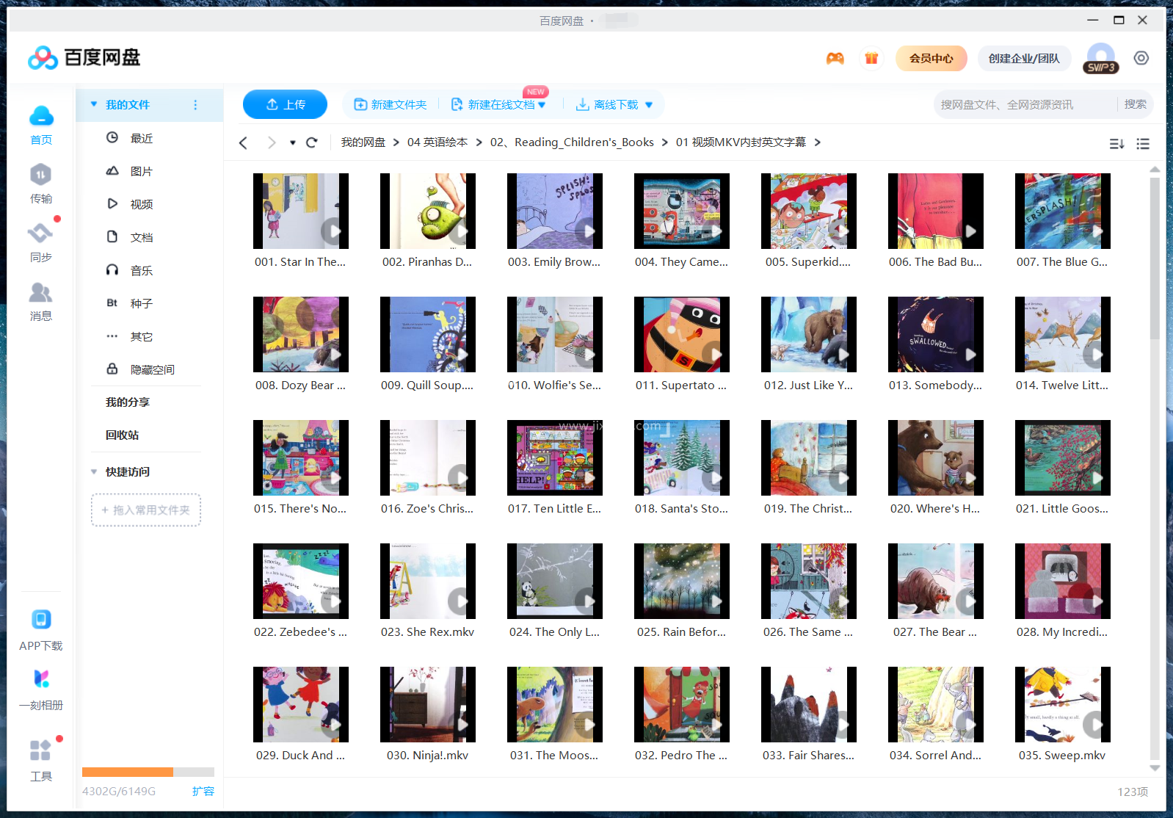Collapse the 快捷访问 section
1173x818 pixels.
[x=94, y=471]
